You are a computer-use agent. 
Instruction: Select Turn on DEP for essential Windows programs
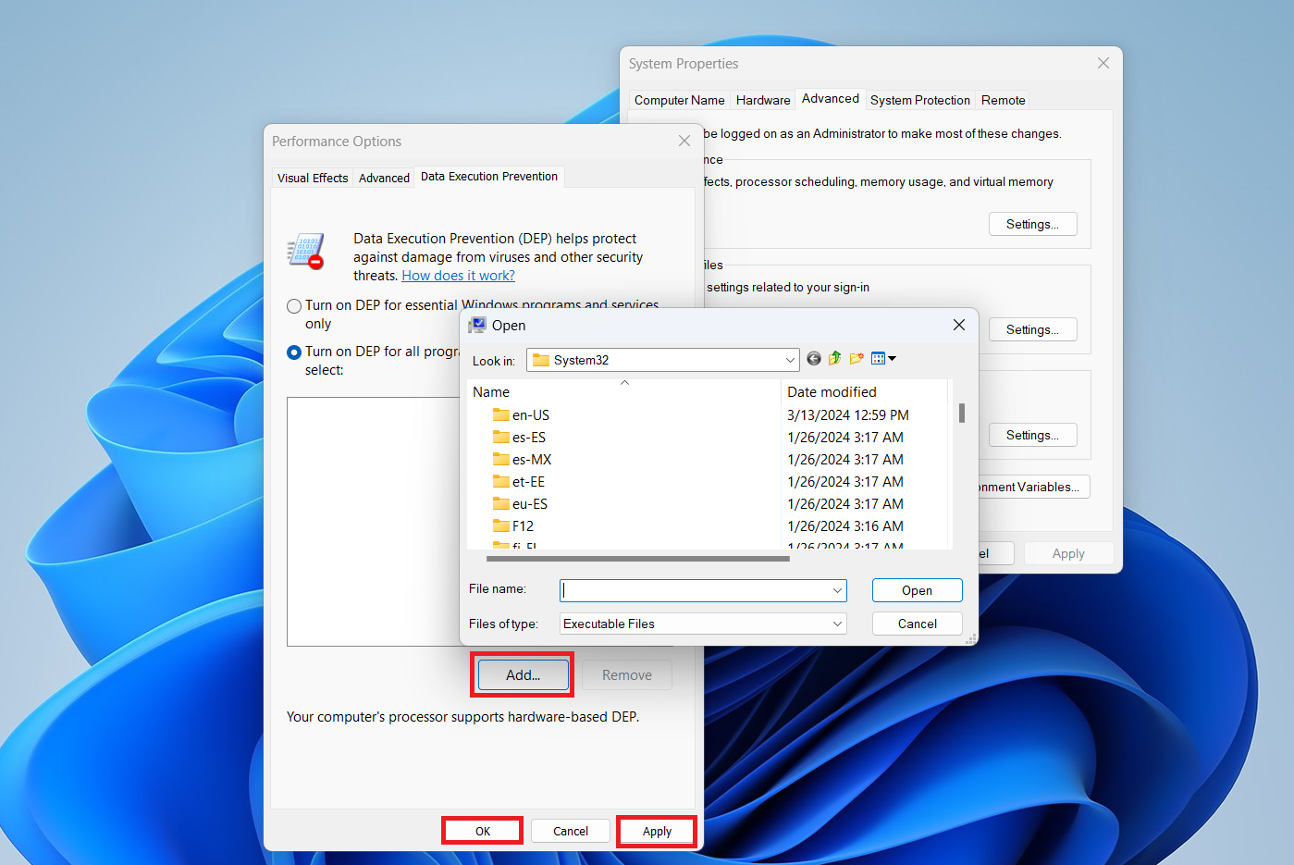[x=294, y=305]
